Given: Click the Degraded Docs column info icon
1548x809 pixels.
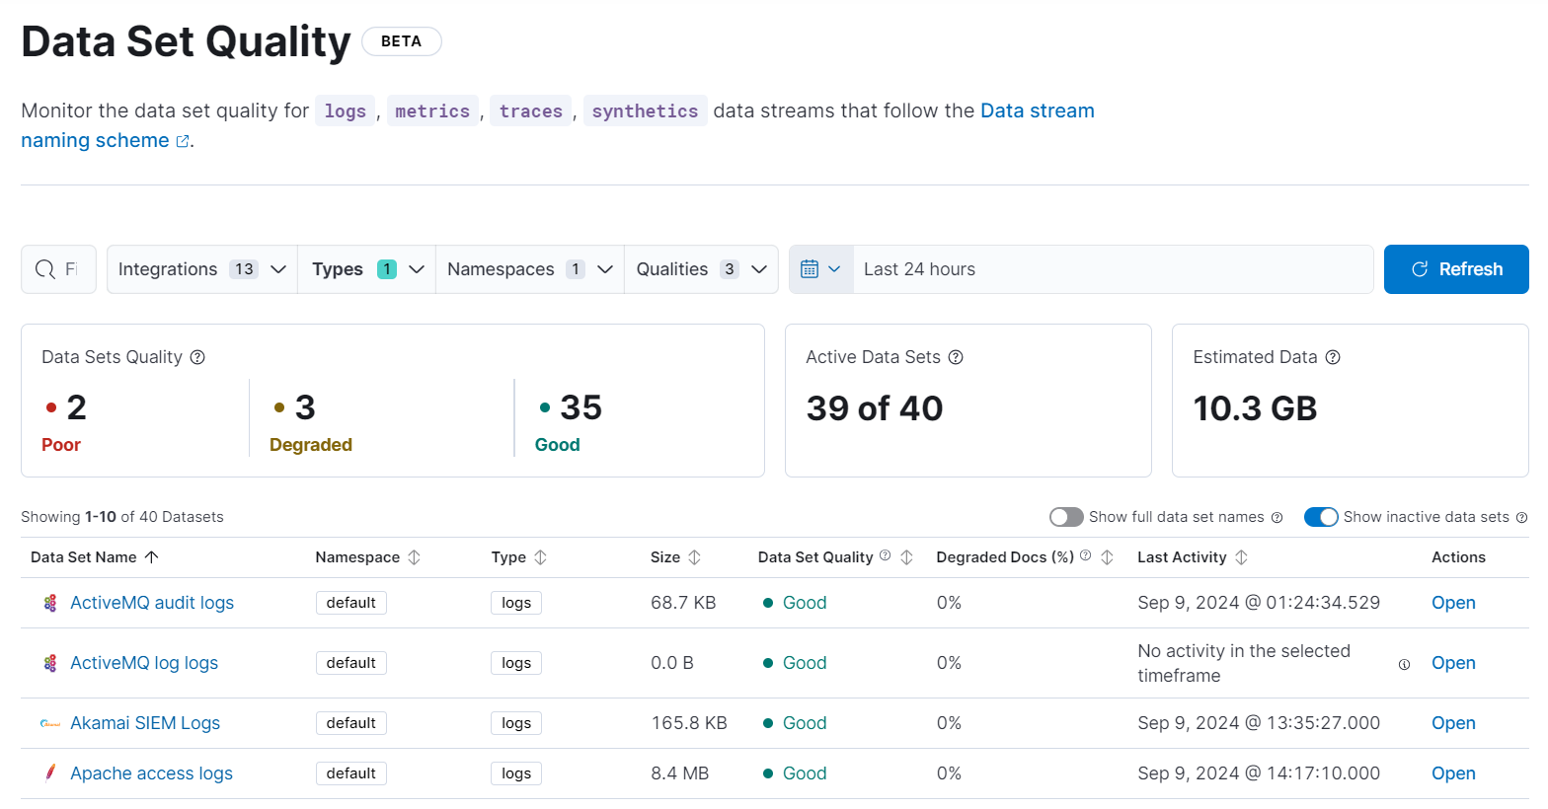Looking at the screenshot, I should (1086, 555).
